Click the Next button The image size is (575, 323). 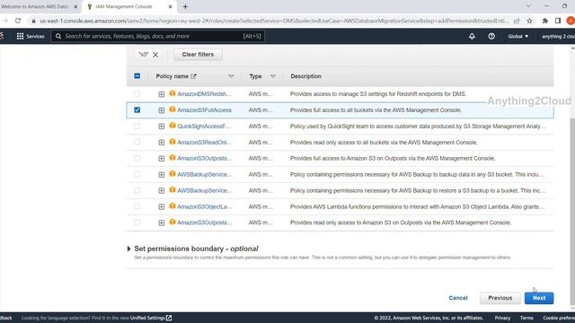[x=539, y=298]
